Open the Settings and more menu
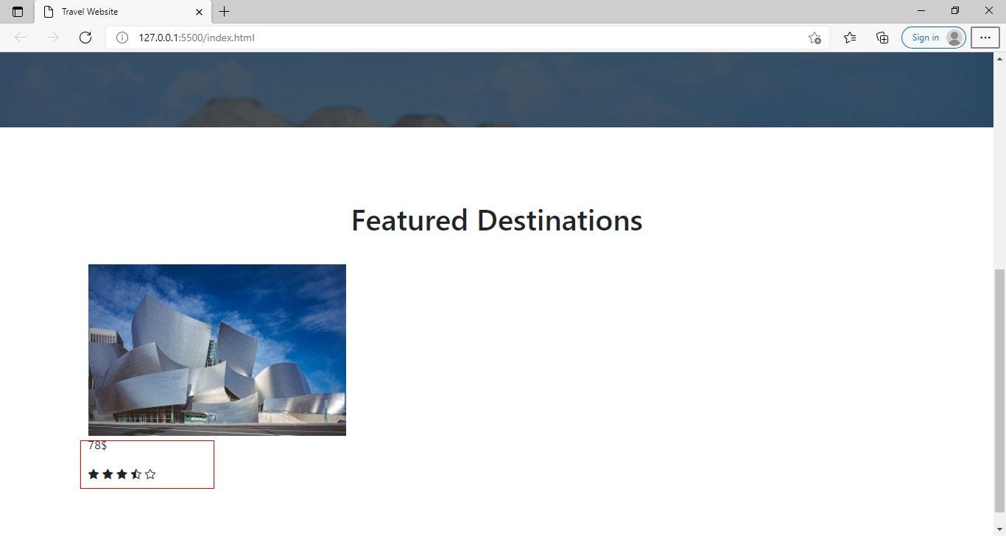This screenshot has height=536, width=1006. click(985, 38)
